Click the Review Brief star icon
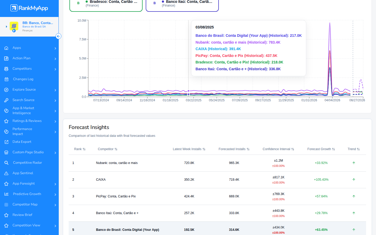This screenshot has width=376, height=235. pyautogui.click(x=6, y=215)
